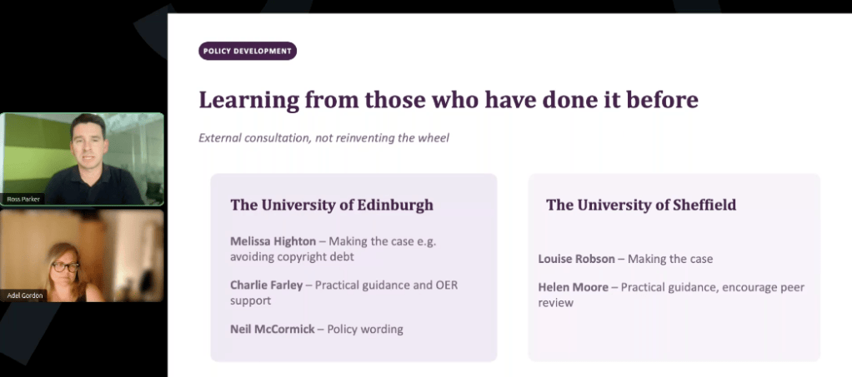Viewport: 852px width, 377px height.
Task: Click the name Melissa Highton
Action: click(x=273, y=241)
